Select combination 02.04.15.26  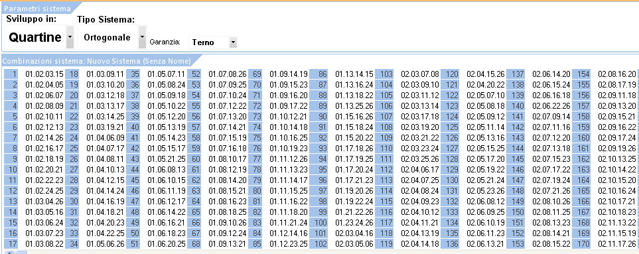486,74
